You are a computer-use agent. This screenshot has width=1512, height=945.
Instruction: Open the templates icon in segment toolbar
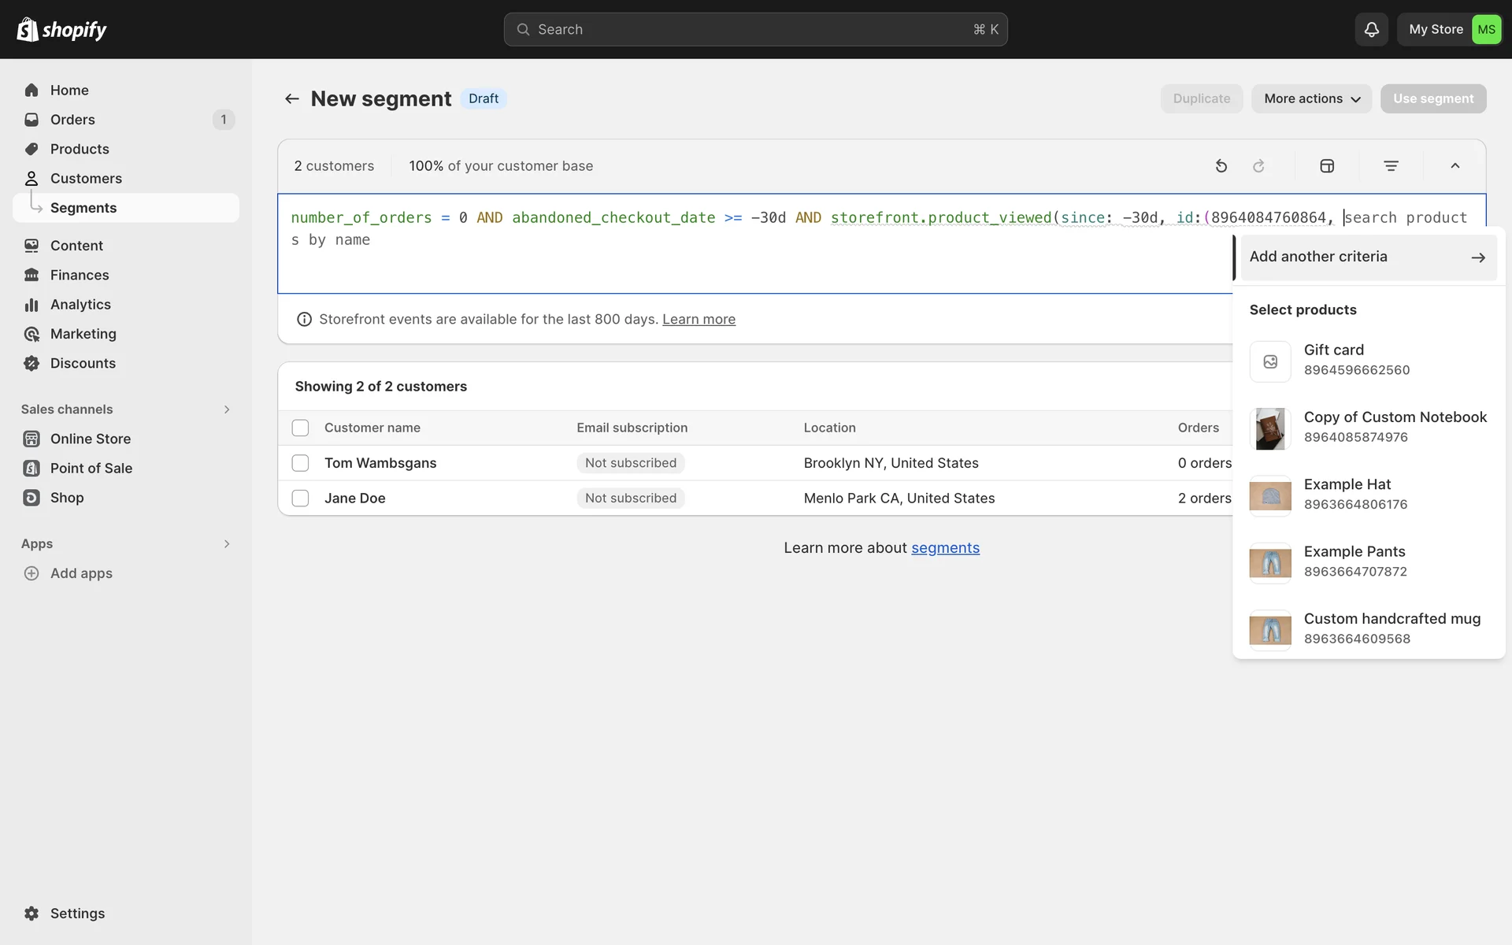[1327, 166]
